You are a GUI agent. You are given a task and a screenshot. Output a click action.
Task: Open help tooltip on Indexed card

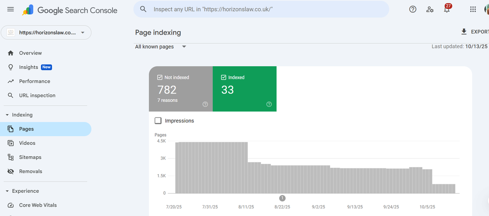tap(269, 105)
